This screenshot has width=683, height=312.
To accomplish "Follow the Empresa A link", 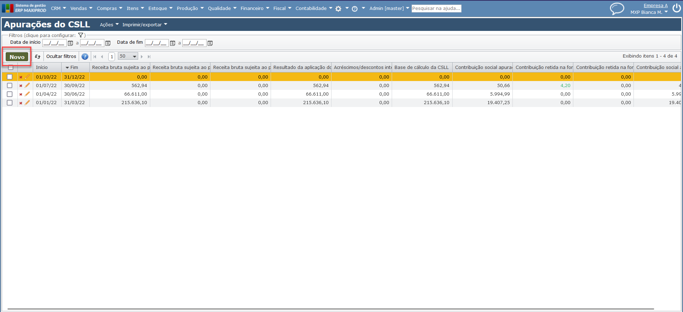I will (655, 6).
